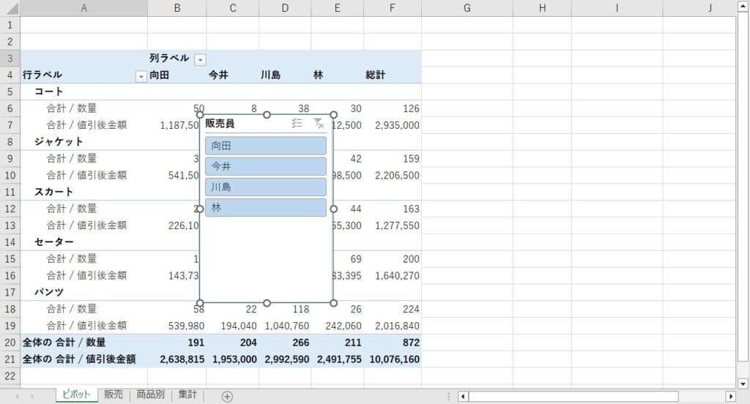Click the vertical scrollbar down arrow
Screen dimensions: 750x404
[x=743, y=381]
